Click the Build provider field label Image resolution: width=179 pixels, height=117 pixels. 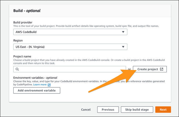[23, 22]
